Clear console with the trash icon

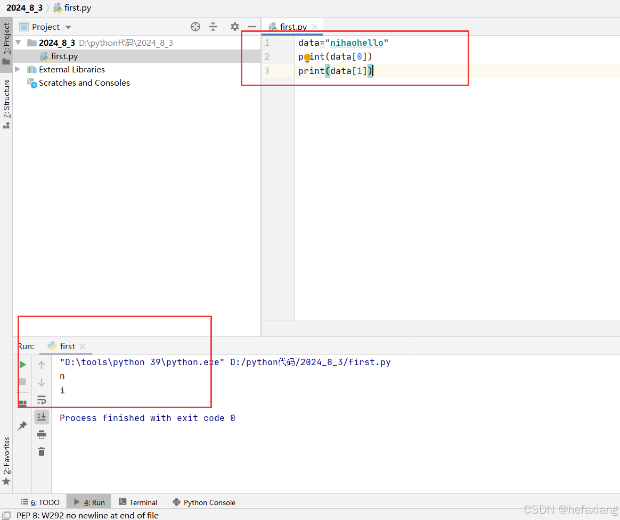[x=42, y=452]
